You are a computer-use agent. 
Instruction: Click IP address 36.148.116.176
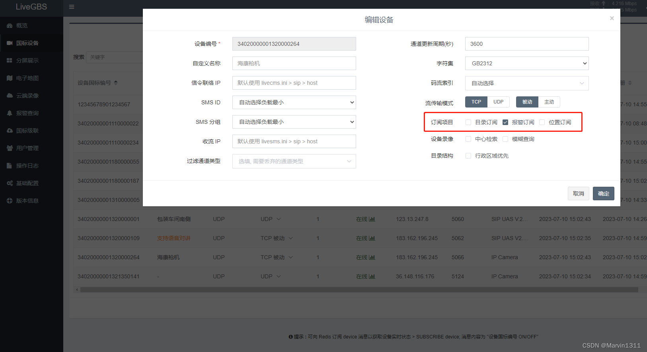pos(415,276)
